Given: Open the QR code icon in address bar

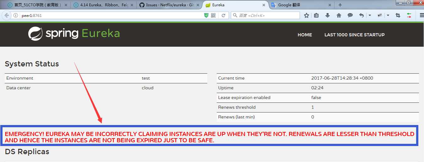Looking at the screenshot, I should 213,15.
